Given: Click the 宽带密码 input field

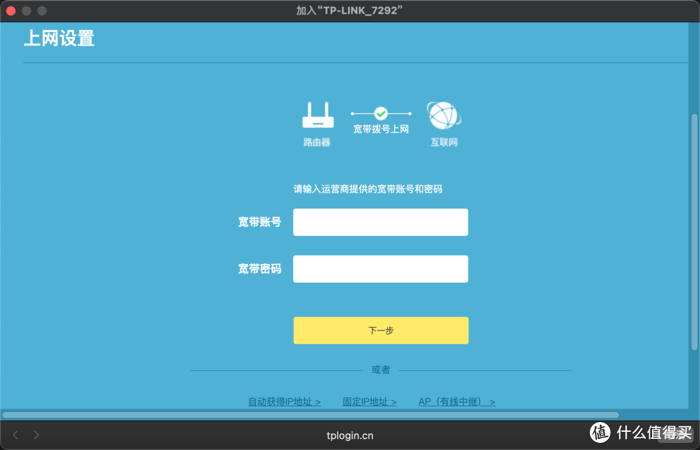Looking at the screenshot, I should [x=380, y=268].
